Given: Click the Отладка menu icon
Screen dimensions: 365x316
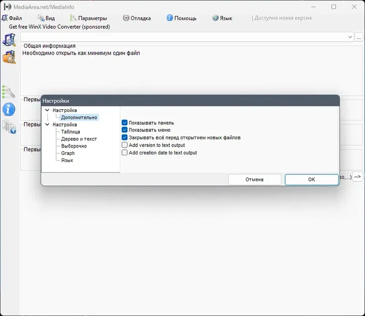Looking at the screenshot, I should 126,18.
